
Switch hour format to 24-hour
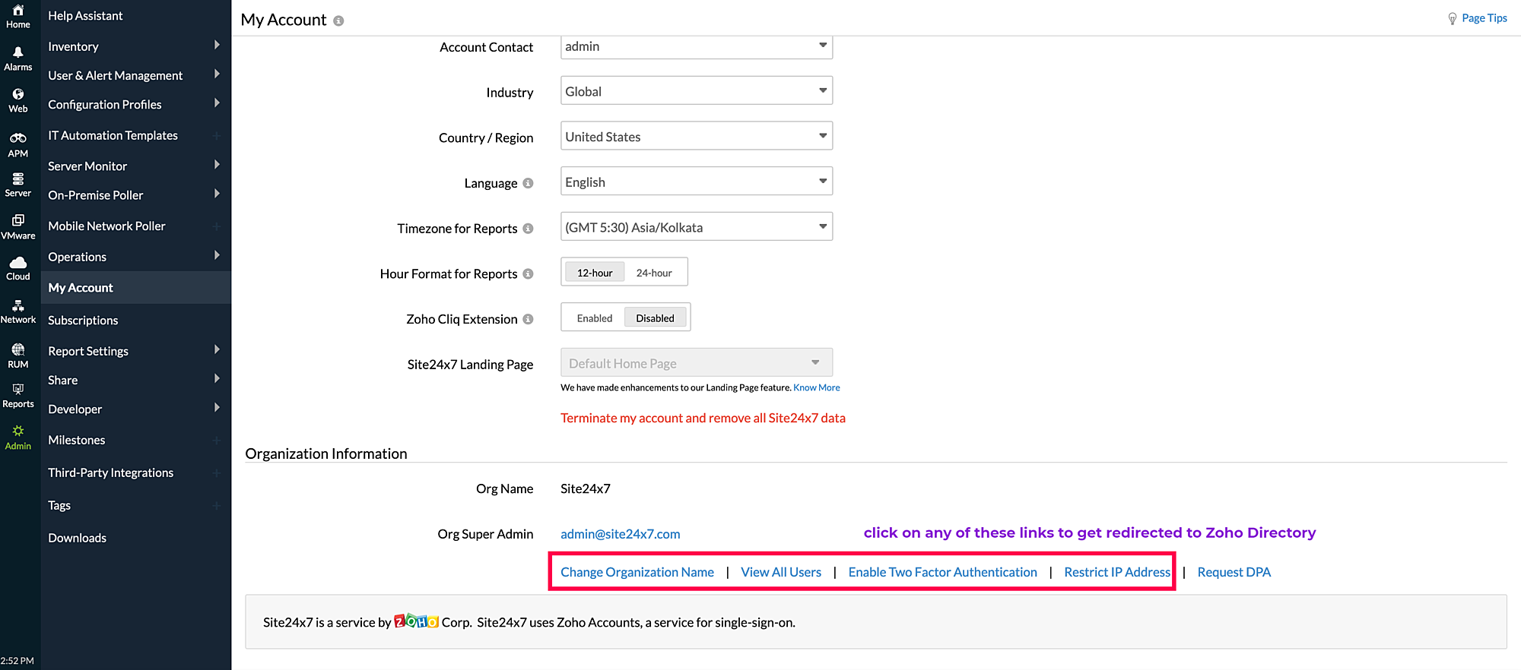point(654,273)
